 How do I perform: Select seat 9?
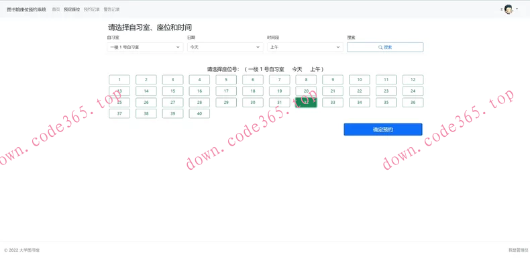(x=333, y=80)
